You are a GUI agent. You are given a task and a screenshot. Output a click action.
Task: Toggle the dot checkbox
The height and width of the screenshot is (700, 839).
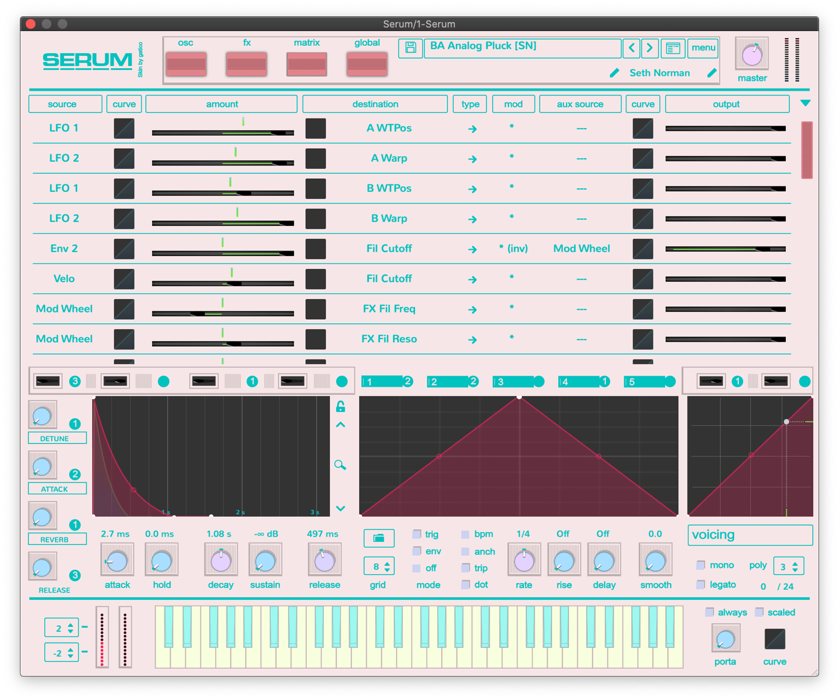[x=465, y=585]
